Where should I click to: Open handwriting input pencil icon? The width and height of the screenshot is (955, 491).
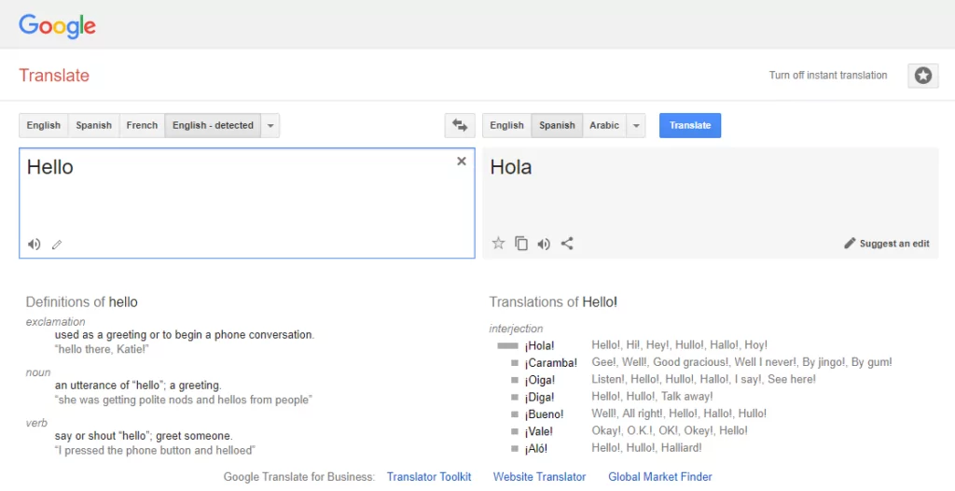57,245
